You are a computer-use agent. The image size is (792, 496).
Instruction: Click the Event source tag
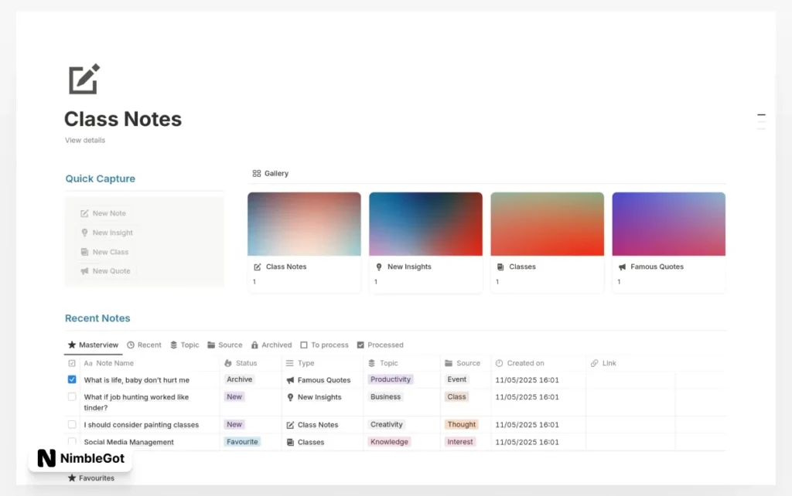coord(456,379)
